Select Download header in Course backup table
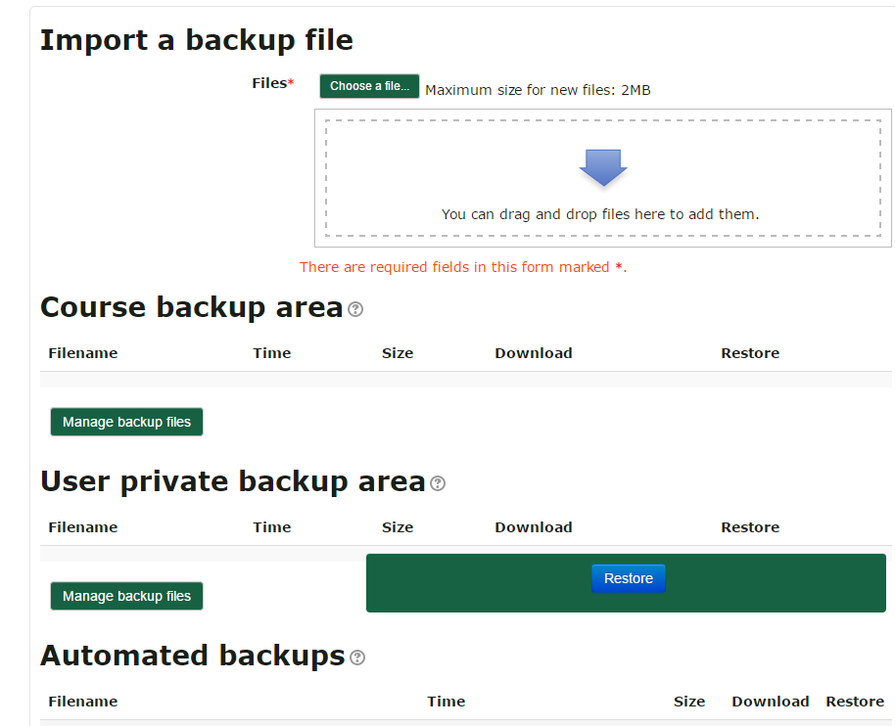 point(533,353)
